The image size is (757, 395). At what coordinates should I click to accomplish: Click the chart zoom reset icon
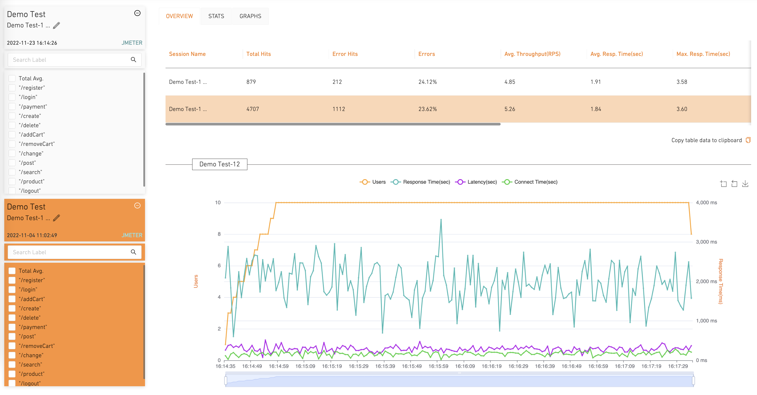(x=734, y=184)
